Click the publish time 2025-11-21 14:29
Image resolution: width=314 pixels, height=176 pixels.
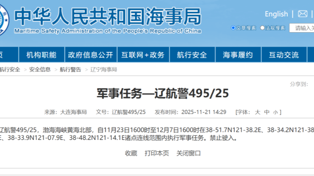[204, 112]
